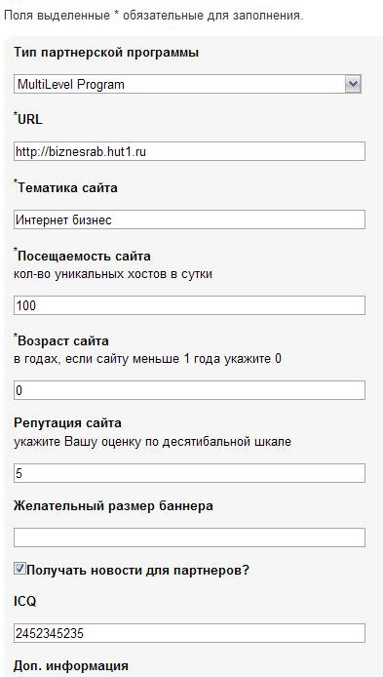Click the Возраст сайта label
383x677 pixels.
[x=63, y=341]
